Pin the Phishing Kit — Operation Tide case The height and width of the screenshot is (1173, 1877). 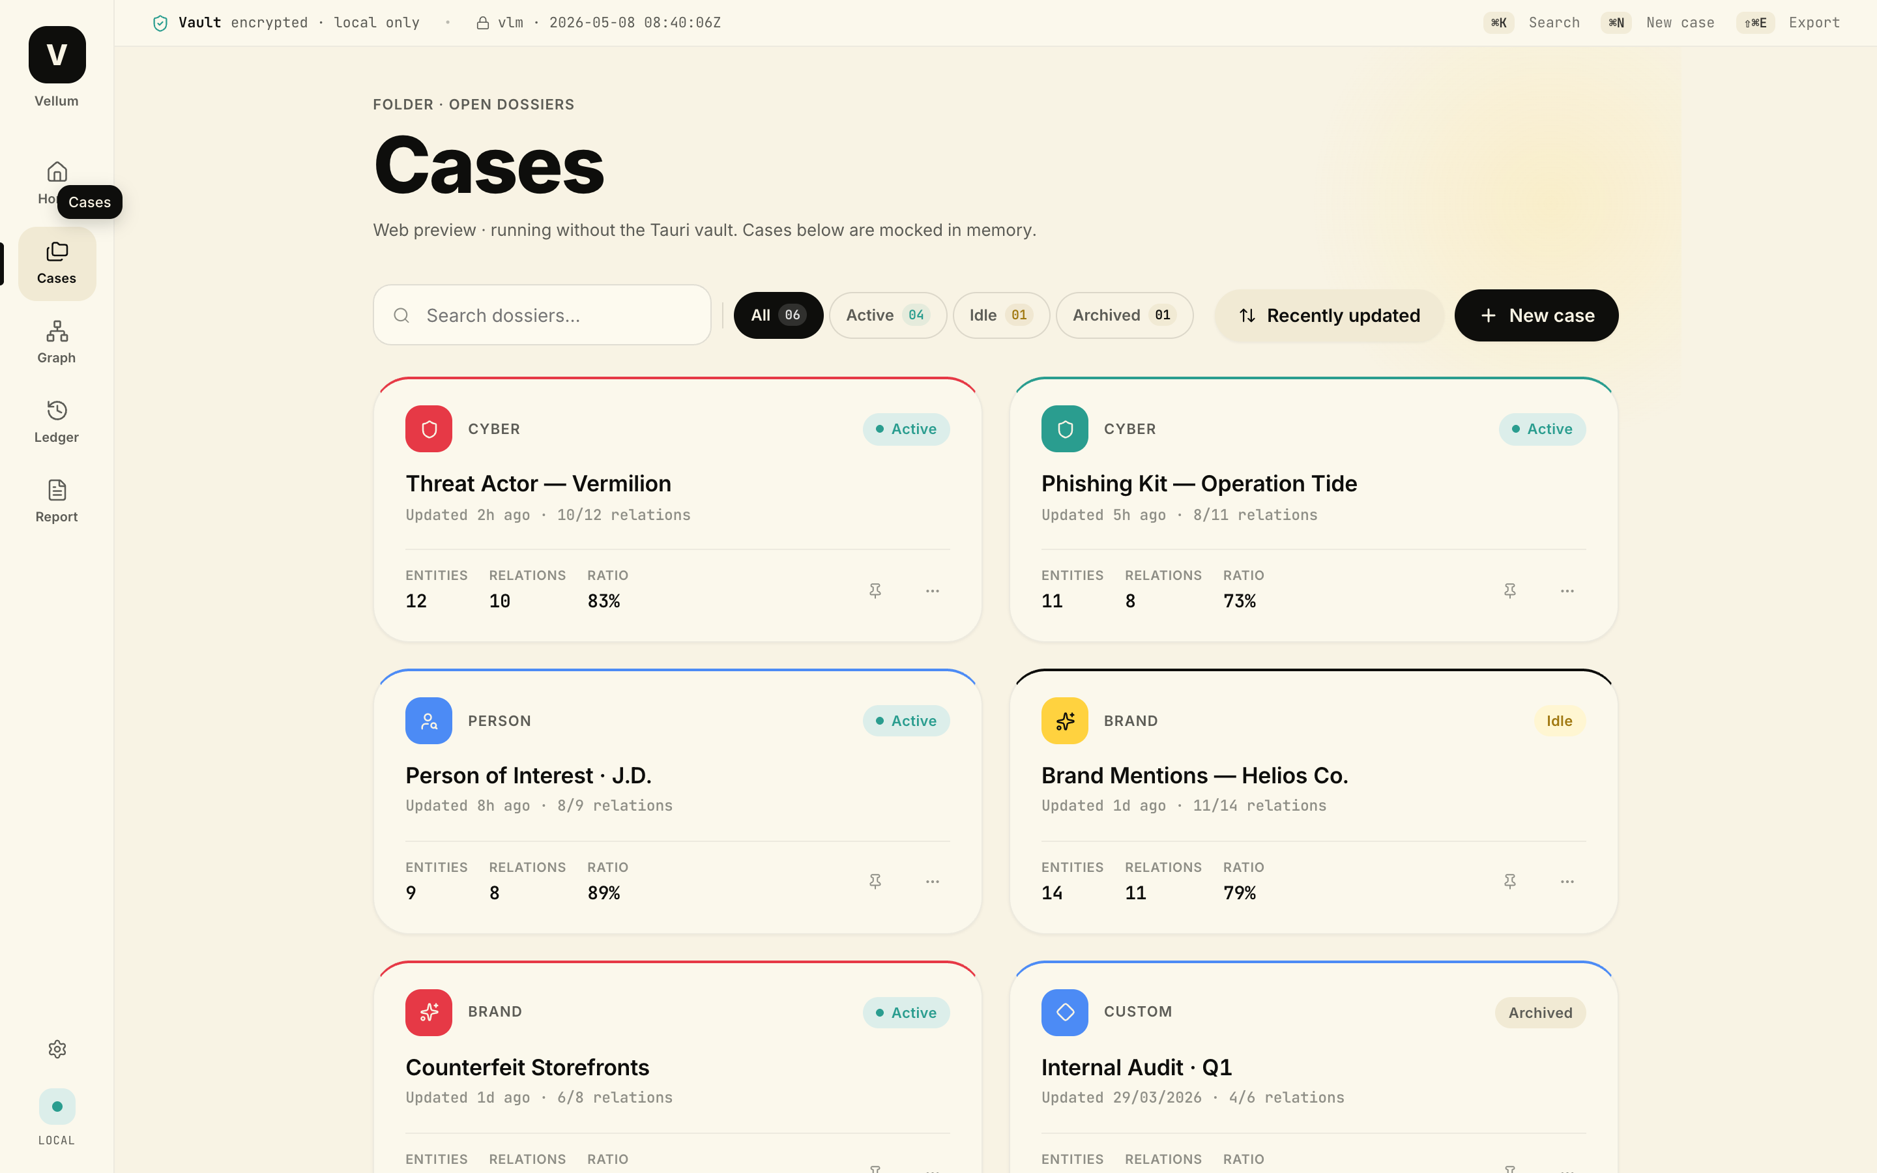[1509, 591]
